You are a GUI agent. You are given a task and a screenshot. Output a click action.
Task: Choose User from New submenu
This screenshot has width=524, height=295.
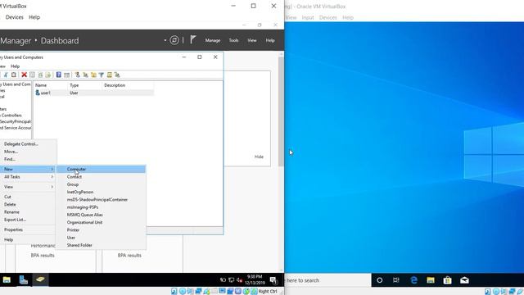click(101, 238)
